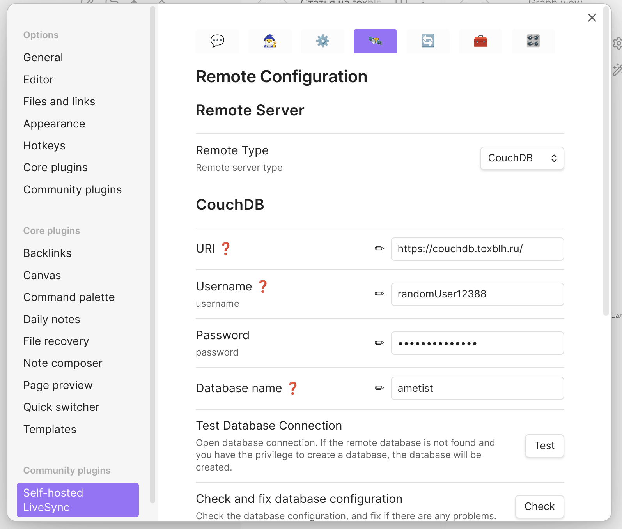This screenshot has height=529, width=622.
Task: Click the pencil icon beside the Password field
Action: tap(379, 343)
